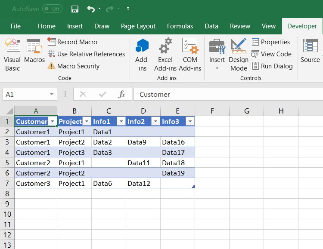Image resolution: width=323 pixels, height=249 pixels.
Task: Cancel entry with the X button
Action: click(83, 94)
